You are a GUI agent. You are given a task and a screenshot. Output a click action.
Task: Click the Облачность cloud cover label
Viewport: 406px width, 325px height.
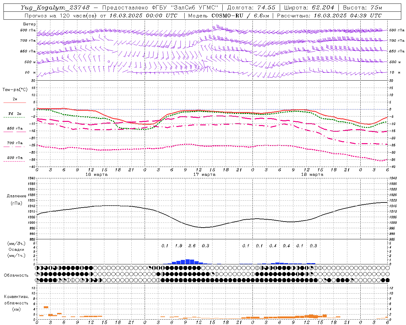(x=16, y=275)
